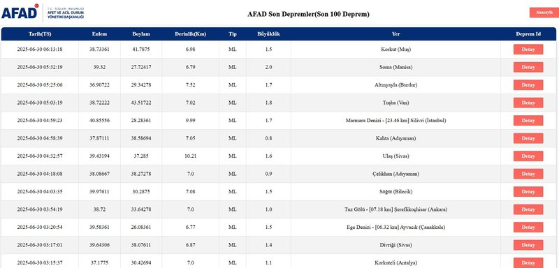Open Detay for Soma (Manisa) earthquake
Screen dimensions: 559x268
[x=528, y=67]
